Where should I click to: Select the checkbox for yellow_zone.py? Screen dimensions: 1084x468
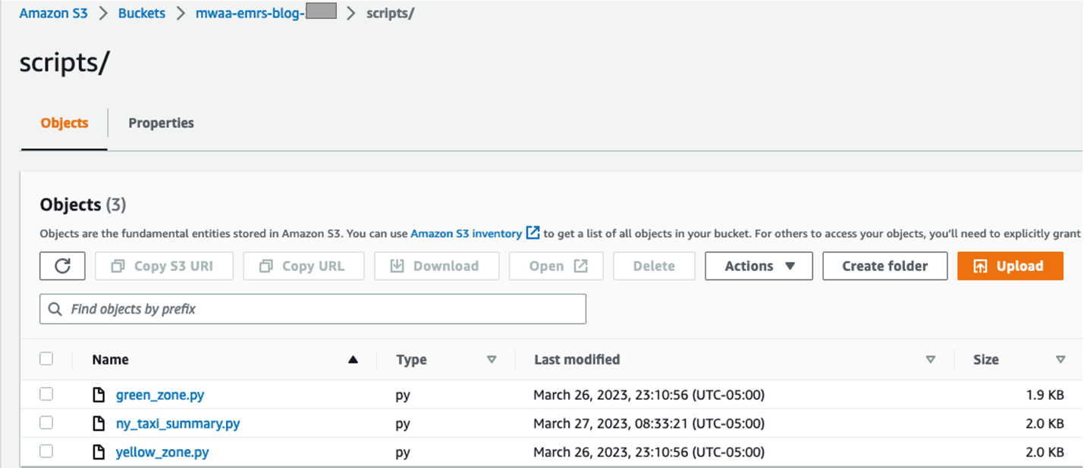click(46, 451)
